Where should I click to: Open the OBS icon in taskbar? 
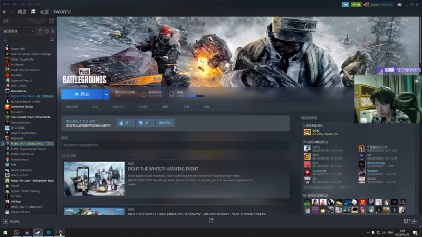coord(16,233)
